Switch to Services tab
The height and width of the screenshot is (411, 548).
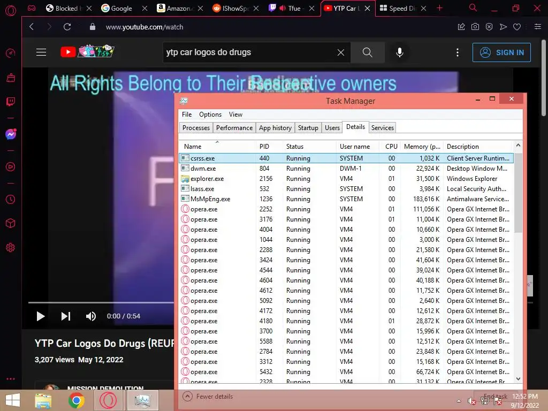(x=382, y=128)
